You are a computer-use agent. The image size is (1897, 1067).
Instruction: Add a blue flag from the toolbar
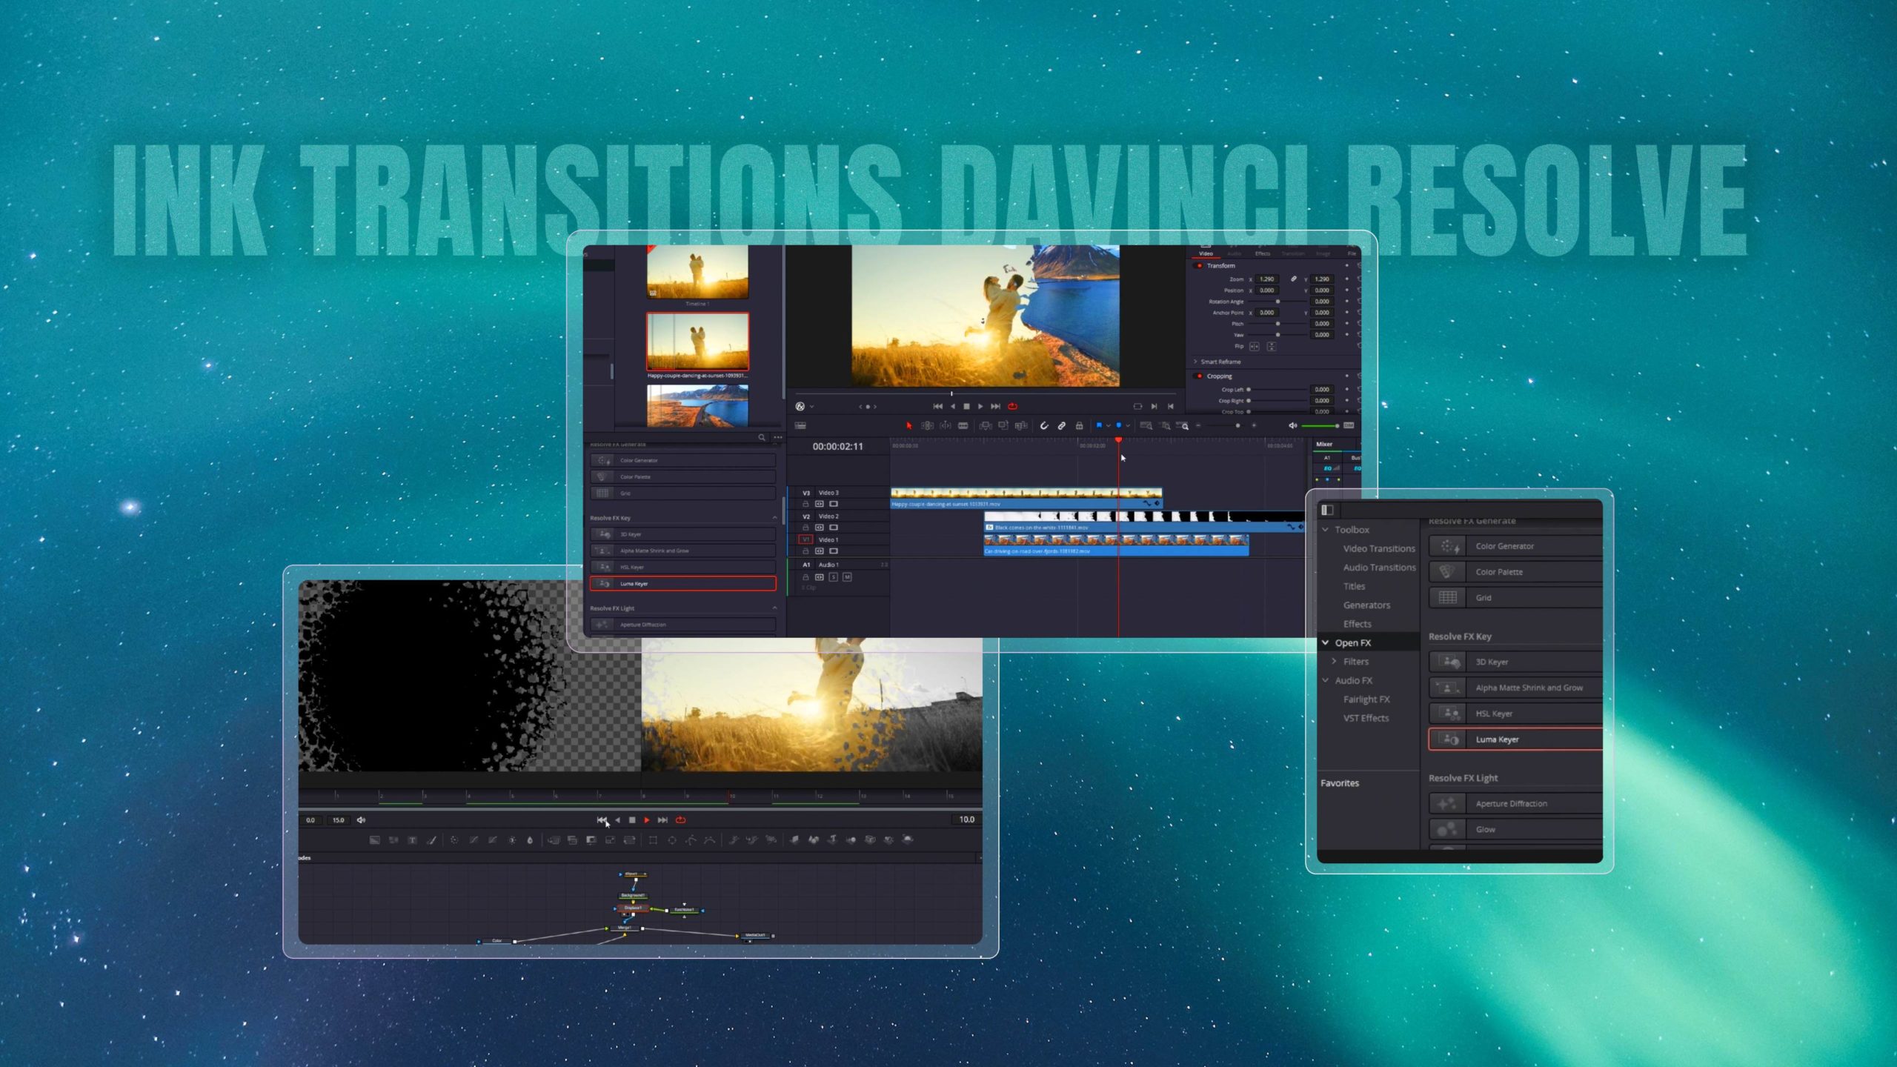[x=1099, y=425]
